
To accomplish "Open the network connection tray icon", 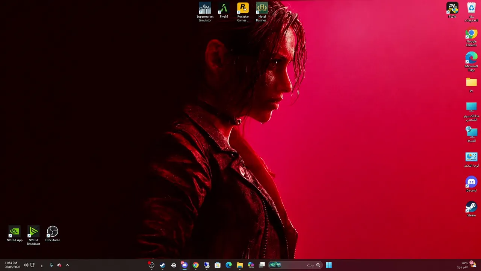I will (32, 265).
